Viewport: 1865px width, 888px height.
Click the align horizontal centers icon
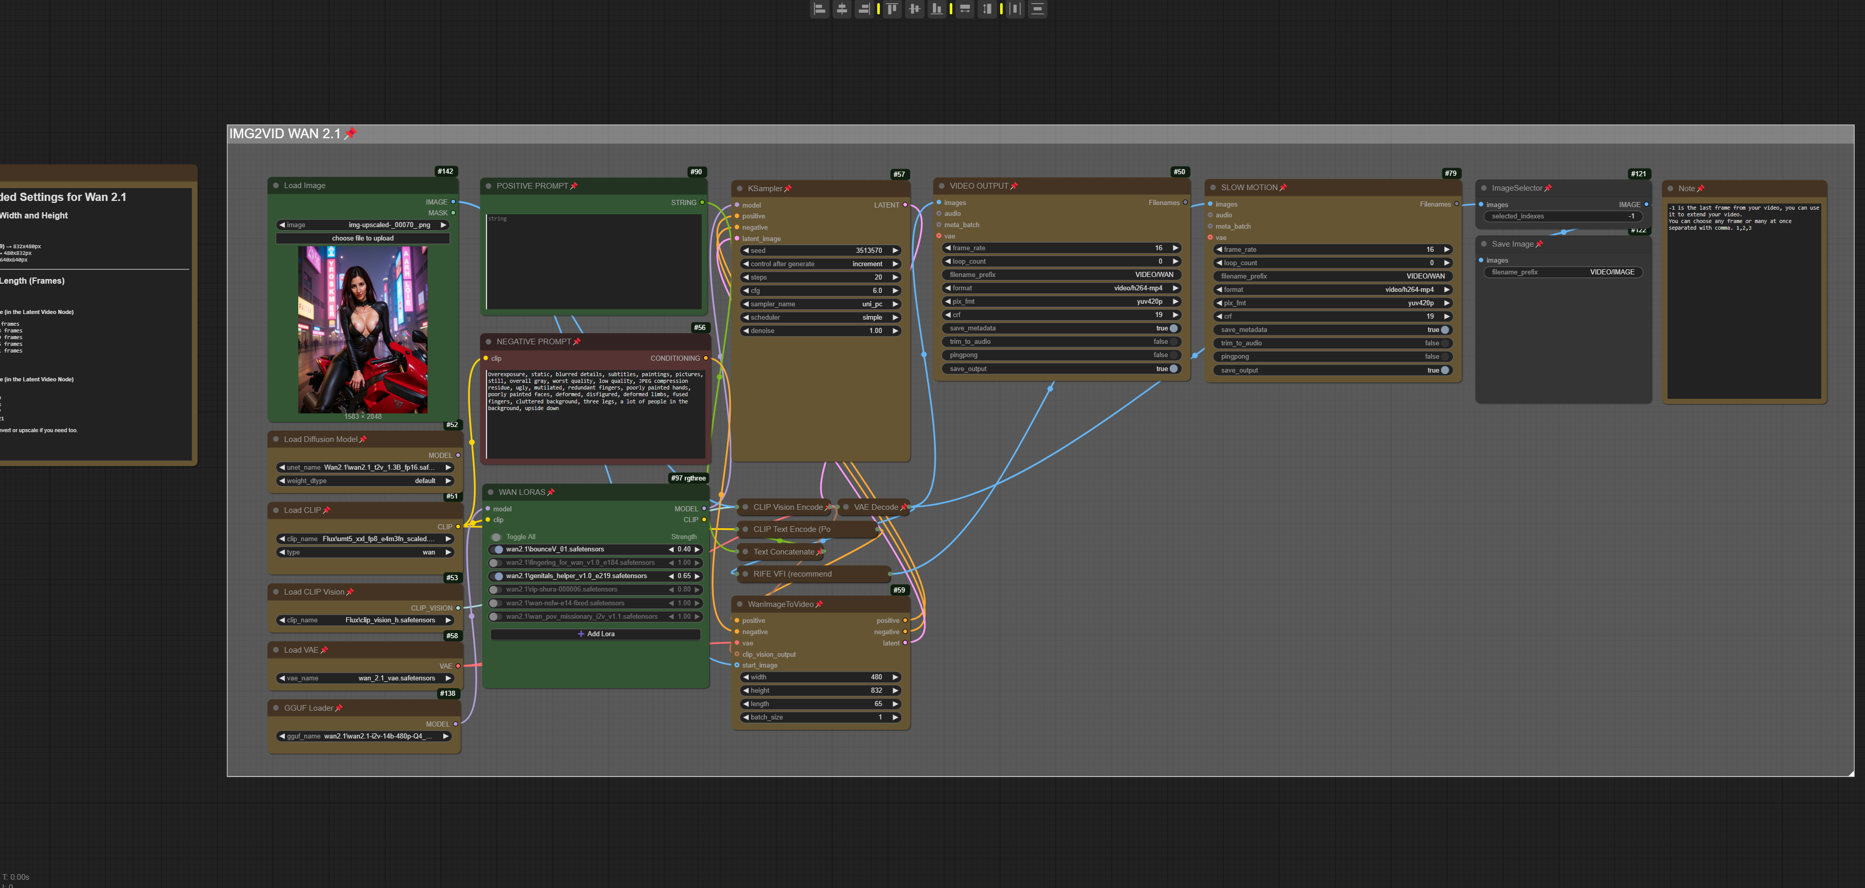click(x=842, y=9)
